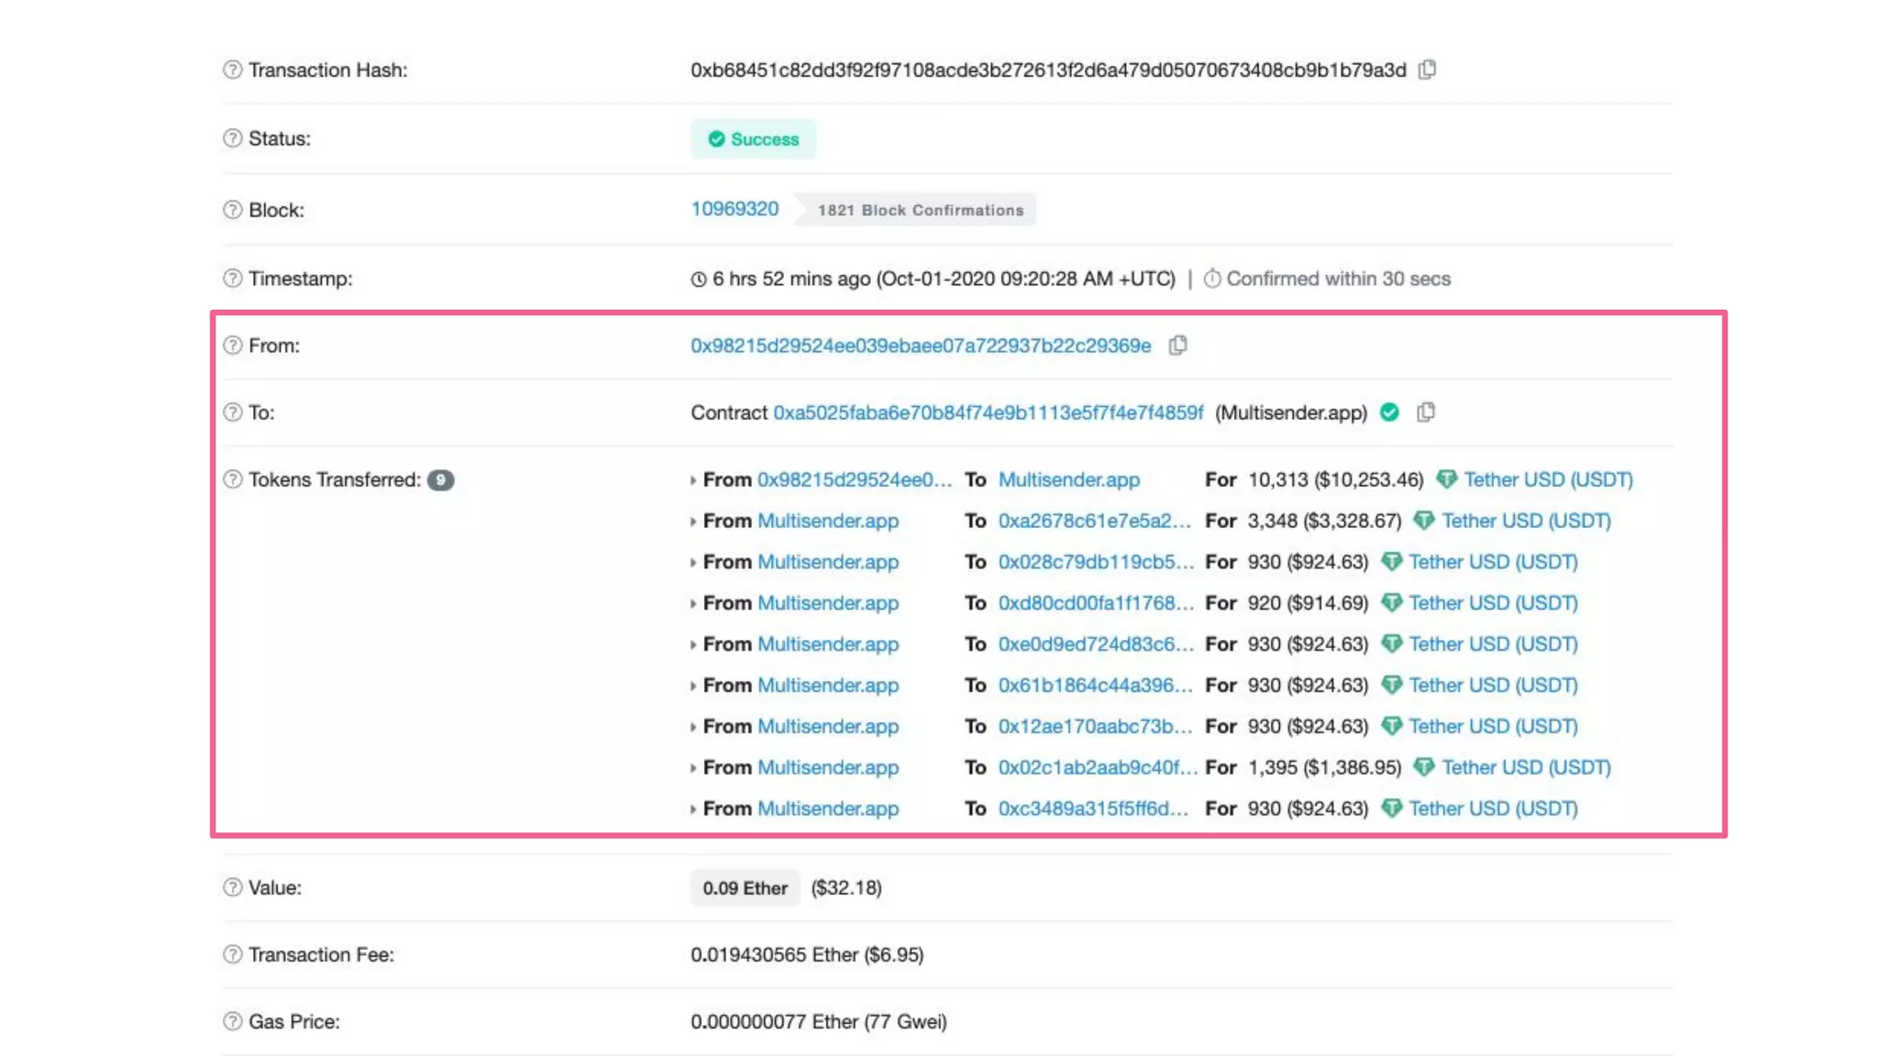
Task: Copy the From address icon
Action: (1178, 346)
